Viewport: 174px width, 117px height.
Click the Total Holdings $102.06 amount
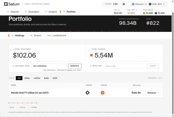coord(24,55)
